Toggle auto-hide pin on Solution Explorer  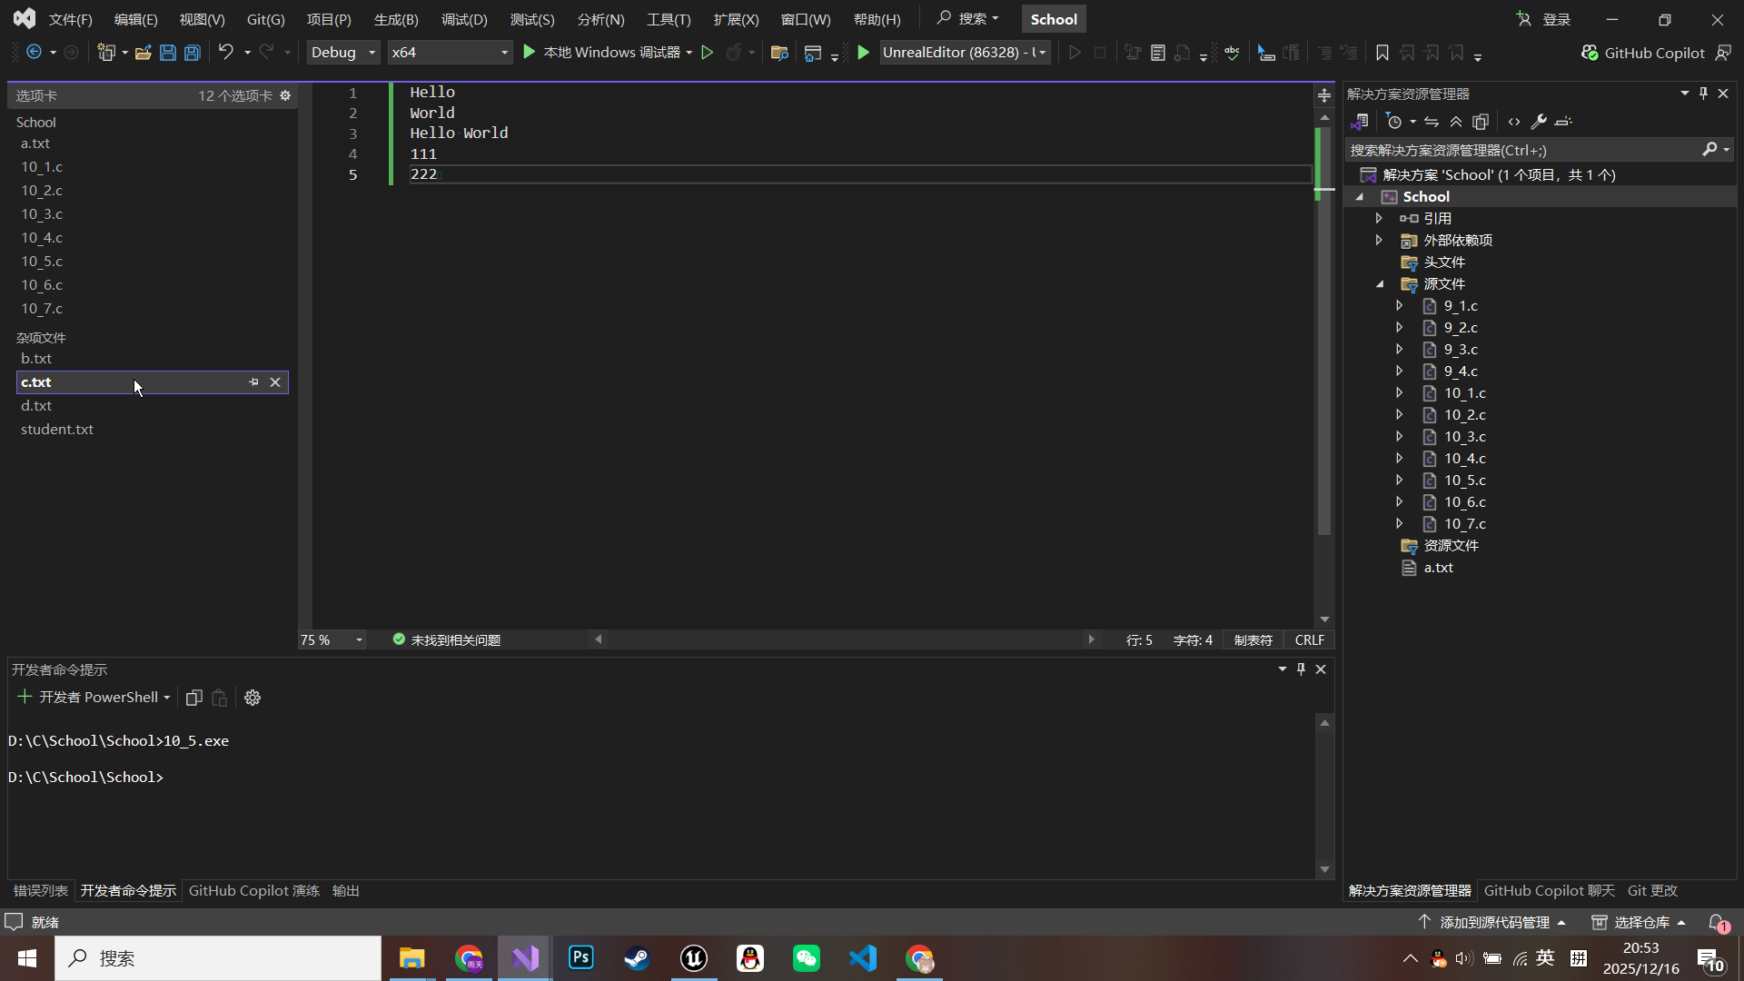point(1703,94)
